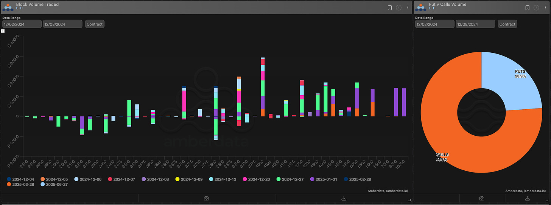Toggle 2024-12-04 series in legend
Screen dimensions: 551x205
point(20,179)
